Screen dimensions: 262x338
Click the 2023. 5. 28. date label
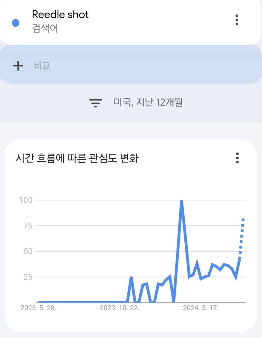click(x=38, y=308)
